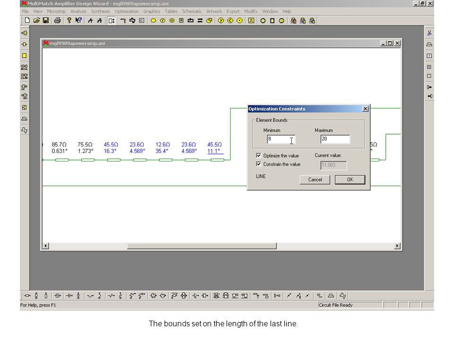Insert a series resistor from bottom toolbar

112,296
